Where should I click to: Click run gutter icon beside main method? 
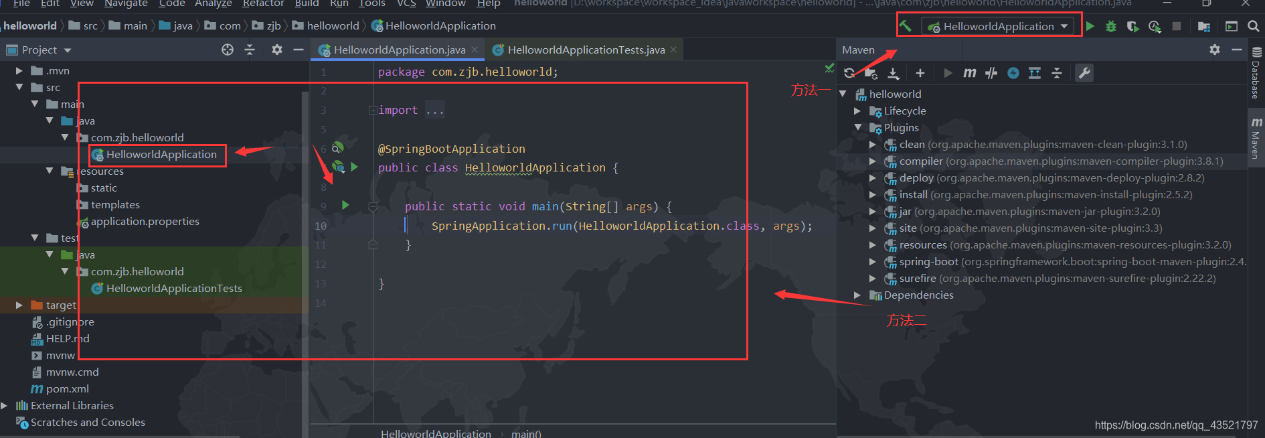pos(345,205)
